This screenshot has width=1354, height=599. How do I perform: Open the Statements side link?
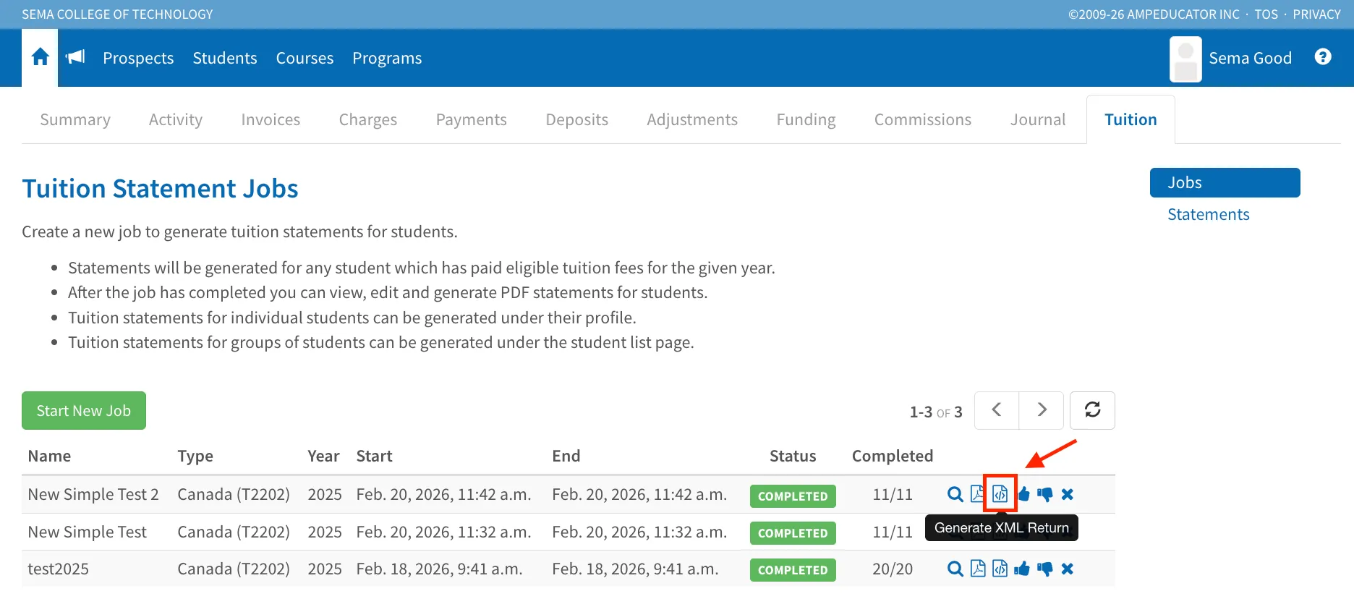1209,214
